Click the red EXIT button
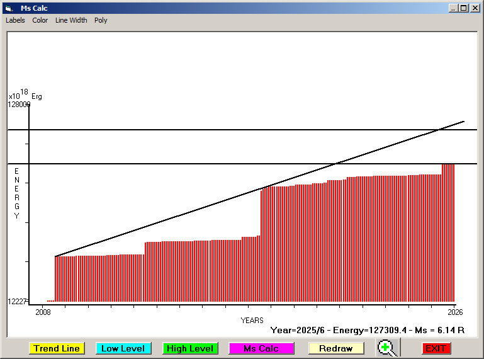Viewport: 484px width, 359px height. [436, 348]
